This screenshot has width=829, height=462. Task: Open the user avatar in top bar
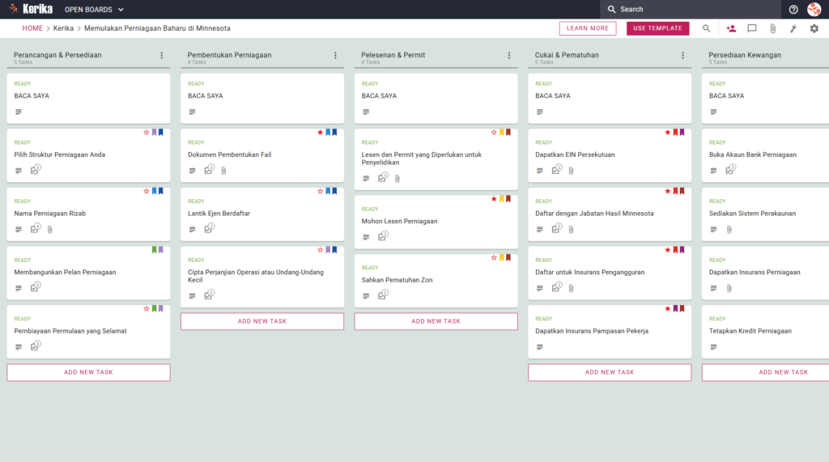coord(814,10)
